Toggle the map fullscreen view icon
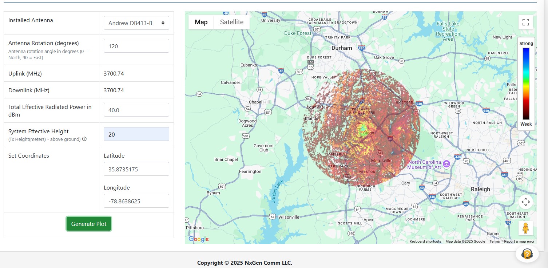 (525, 22)
